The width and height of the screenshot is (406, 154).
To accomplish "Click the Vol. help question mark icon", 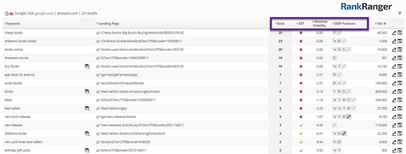I will pyautogui.click(x=385, y=24).
